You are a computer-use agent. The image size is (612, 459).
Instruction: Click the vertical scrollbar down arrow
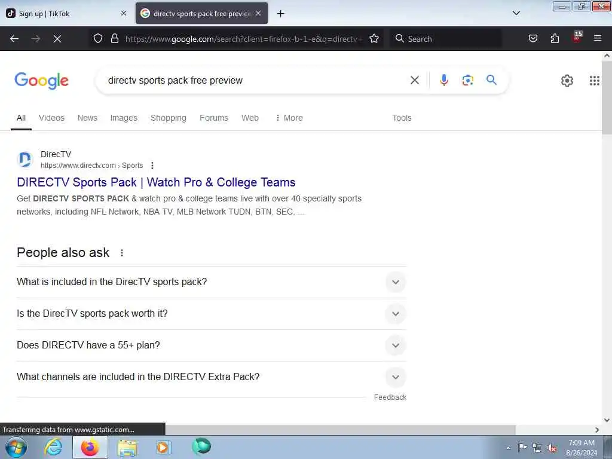click(607, 420)
